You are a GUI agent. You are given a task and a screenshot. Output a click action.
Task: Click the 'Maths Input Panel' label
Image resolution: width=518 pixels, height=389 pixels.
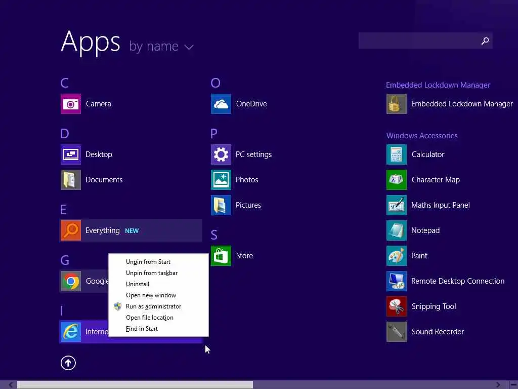441,205
